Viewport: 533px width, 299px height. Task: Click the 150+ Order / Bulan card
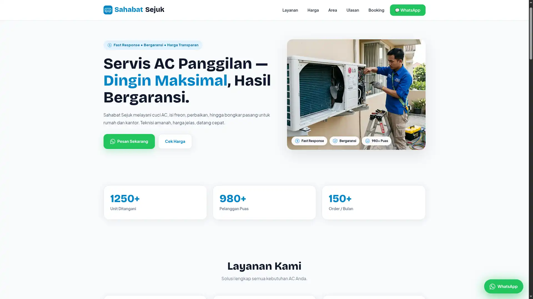(x=373, y=203)
